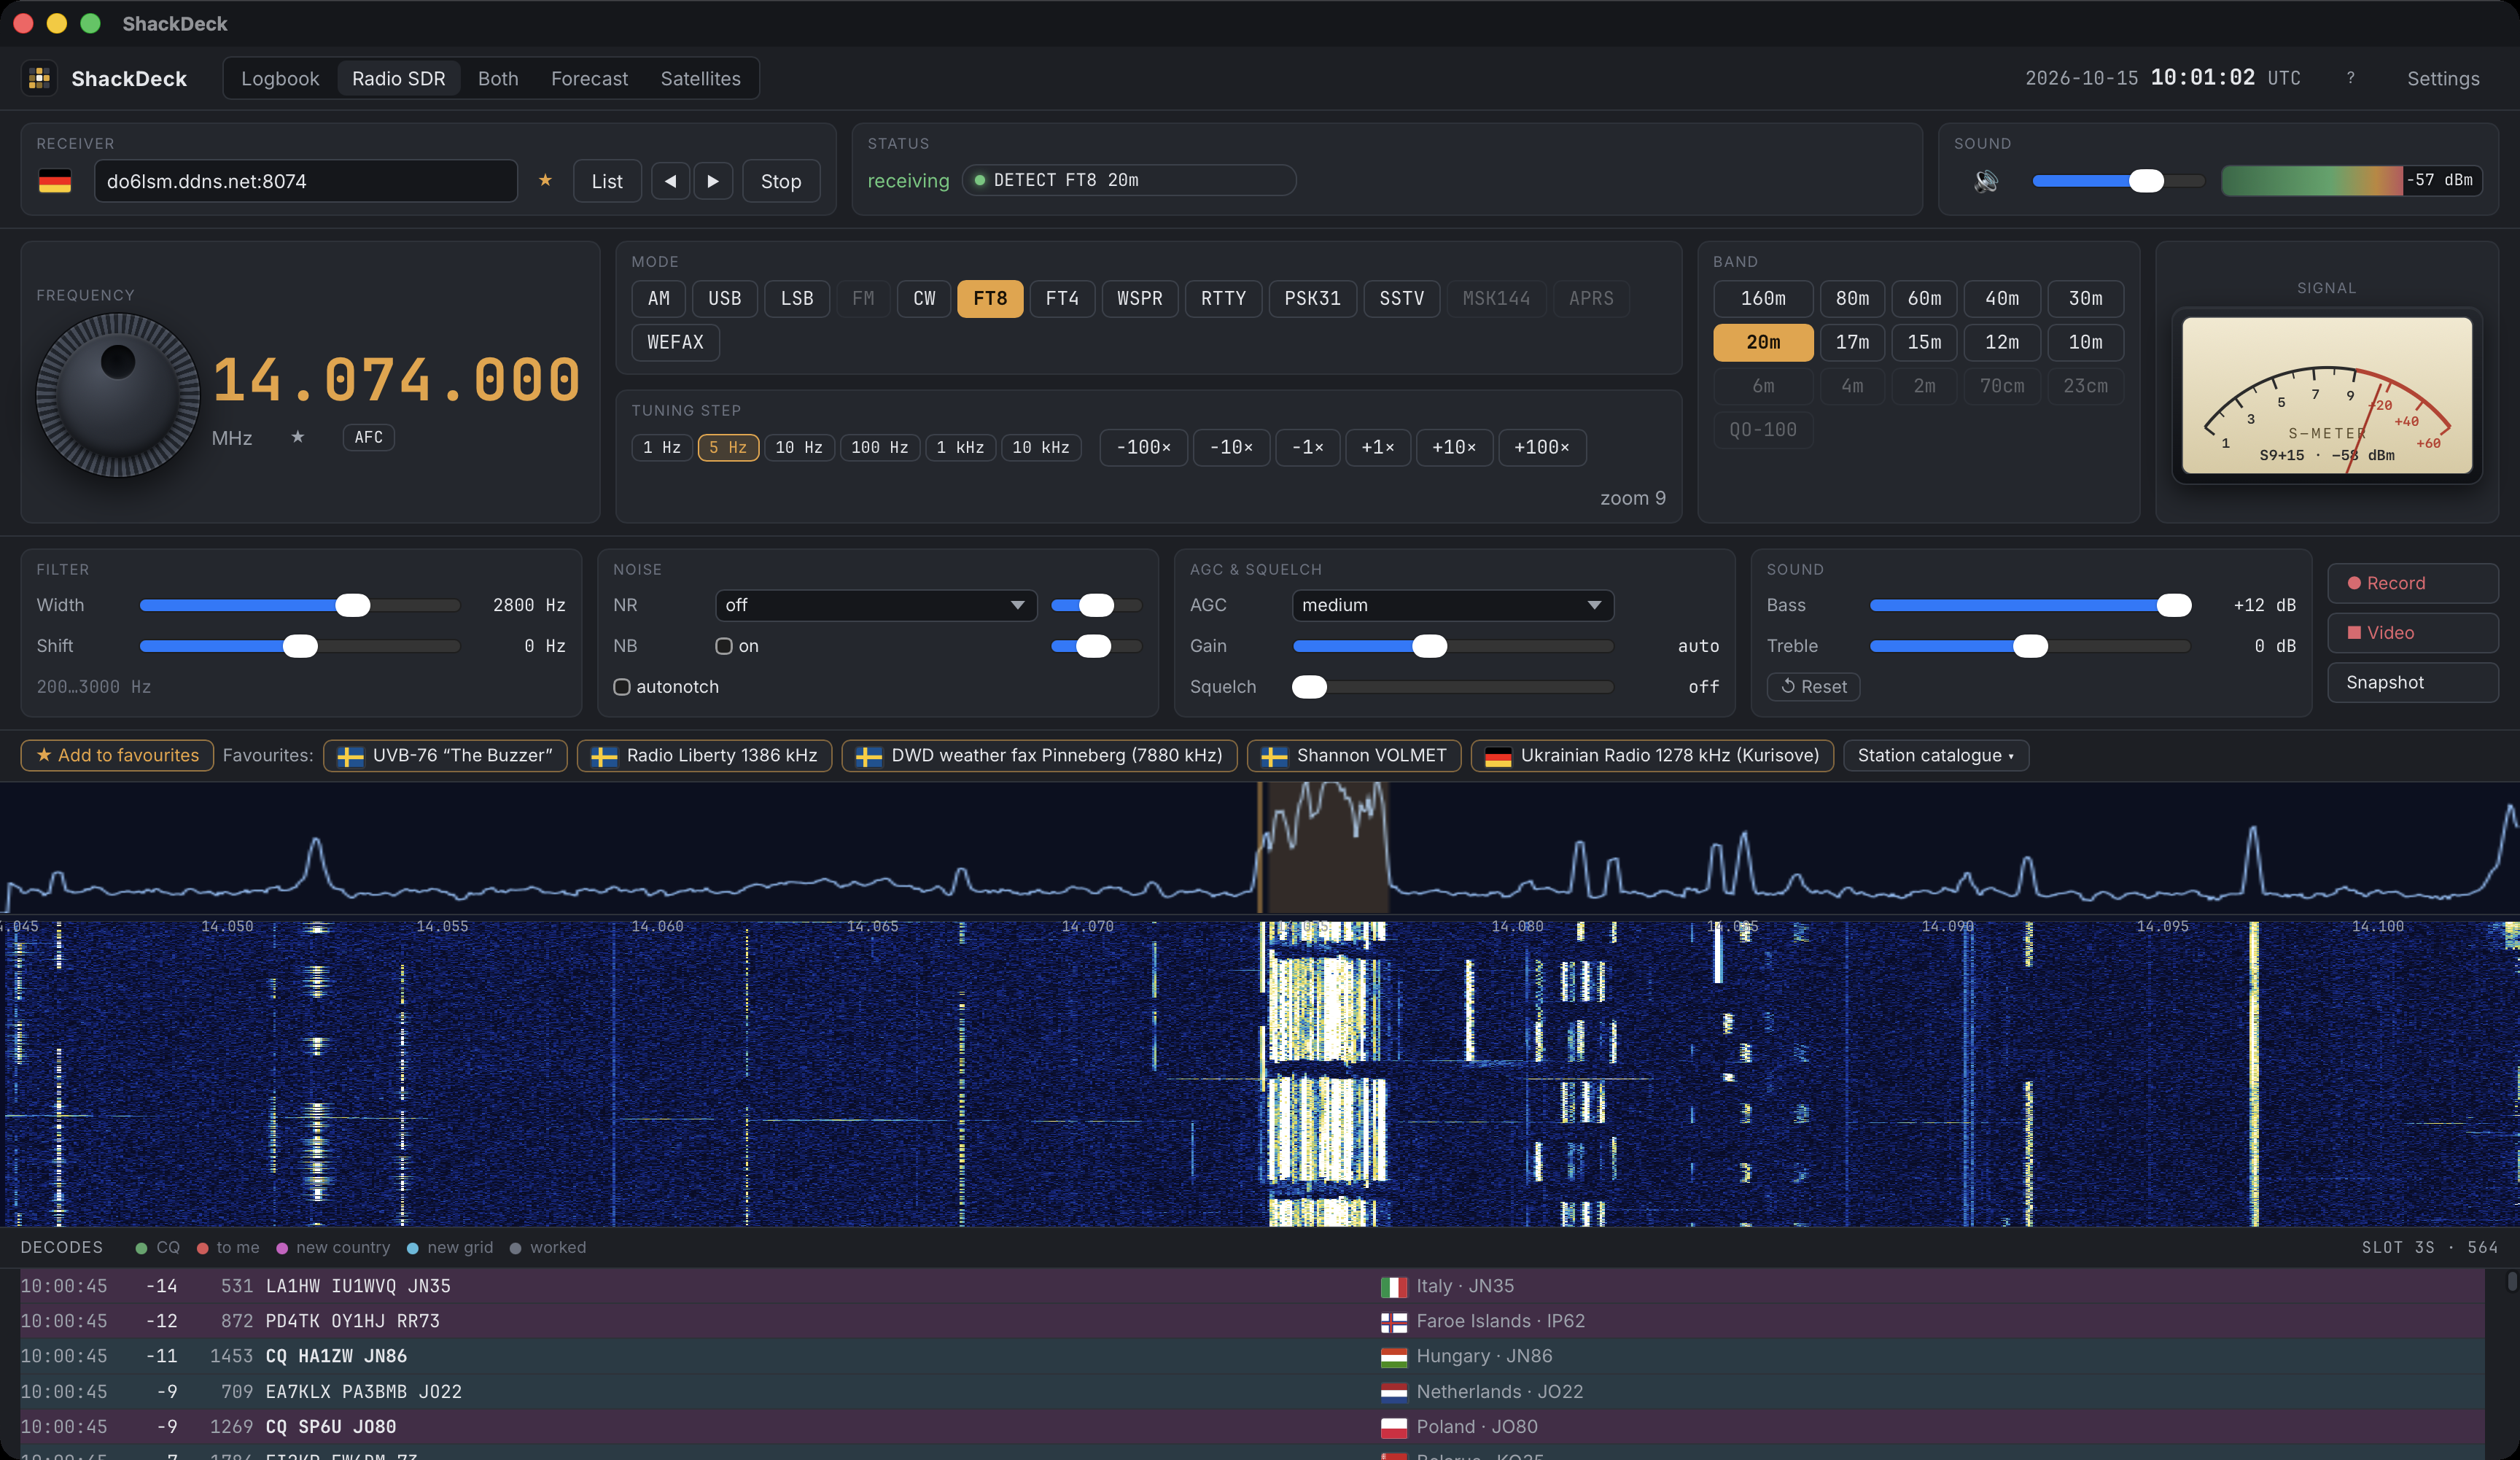
Task: Go to previous receiver with left arrow
Action: [x=670, y=181]
